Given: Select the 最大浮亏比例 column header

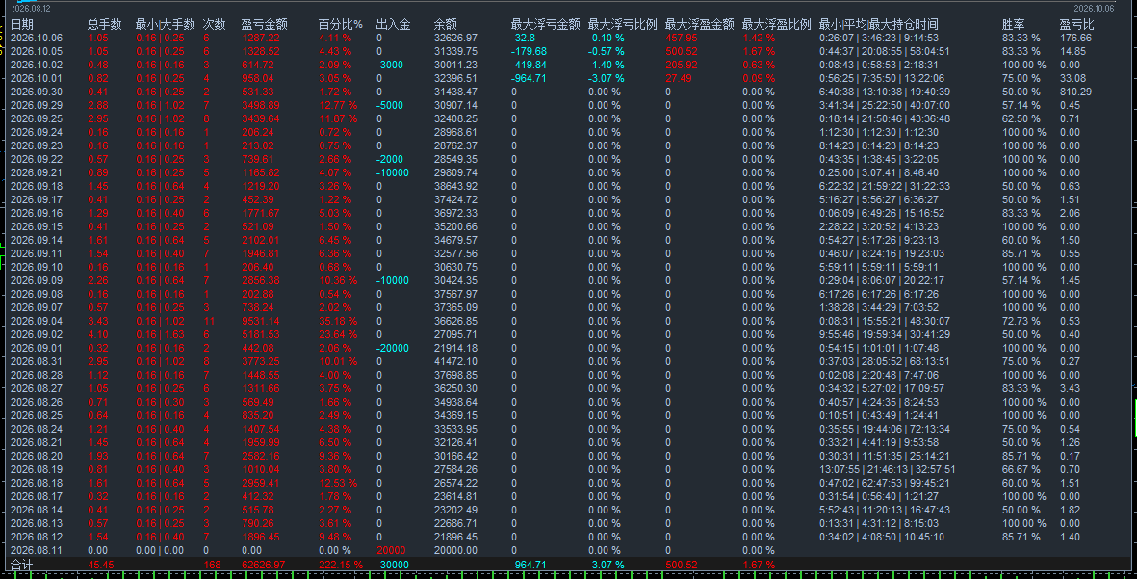Looking at the screenshot, I should [x=622, y=25].
